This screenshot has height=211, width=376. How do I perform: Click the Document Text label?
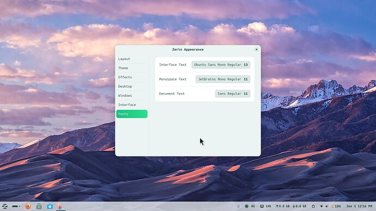(172, 94)
